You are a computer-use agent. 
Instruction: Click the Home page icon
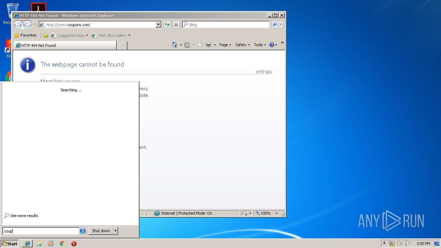(175, 45)
